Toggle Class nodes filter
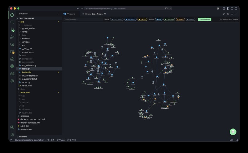Image resolution: width=248 pixels, height=153 pixels. point(180,19)
